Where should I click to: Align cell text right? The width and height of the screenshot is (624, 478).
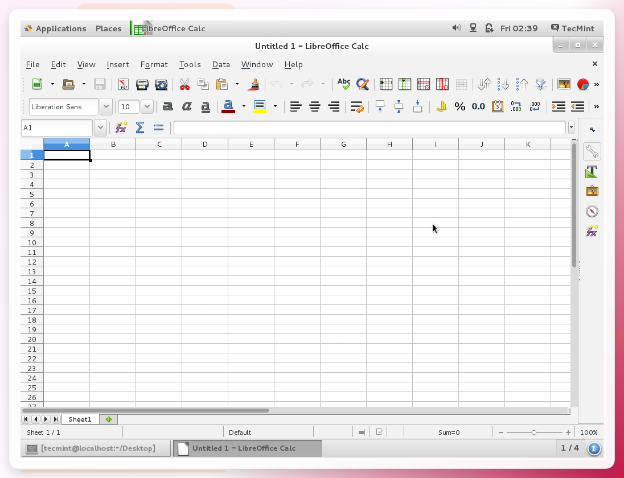[x=334, y=106]
